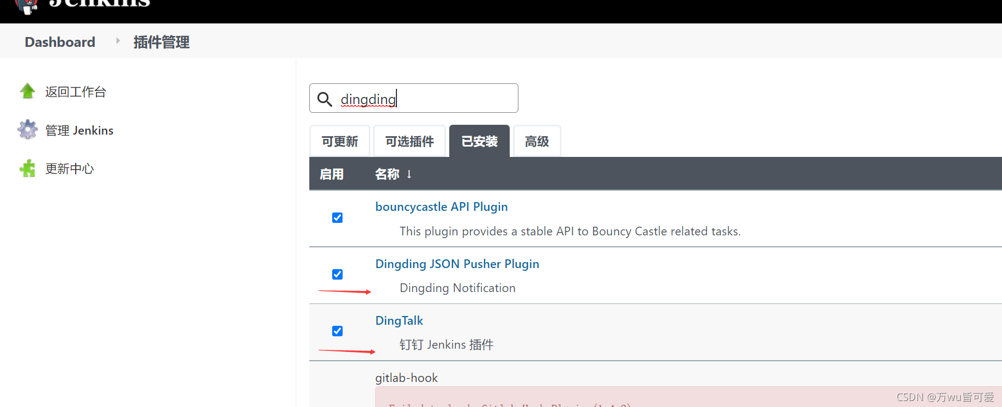Select the 已安装 tab
This screenshot has width=1002, height=407.
pyautogui.click(x=479, y=141)
